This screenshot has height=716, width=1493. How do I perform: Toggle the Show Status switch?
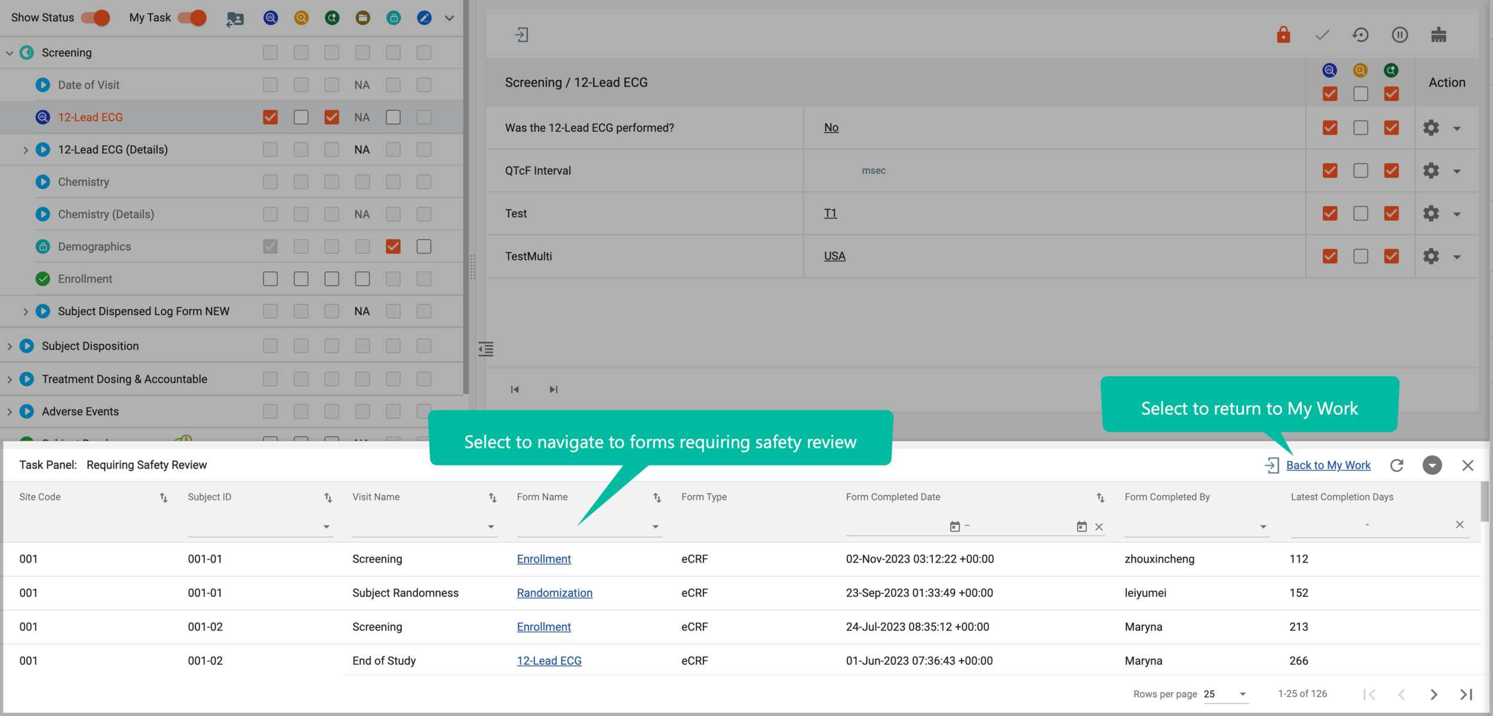[96, 17]
